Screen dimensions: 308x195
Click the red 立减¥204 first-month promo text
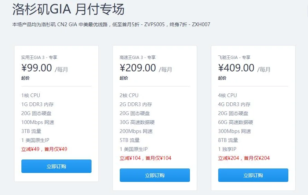[244, 158]
